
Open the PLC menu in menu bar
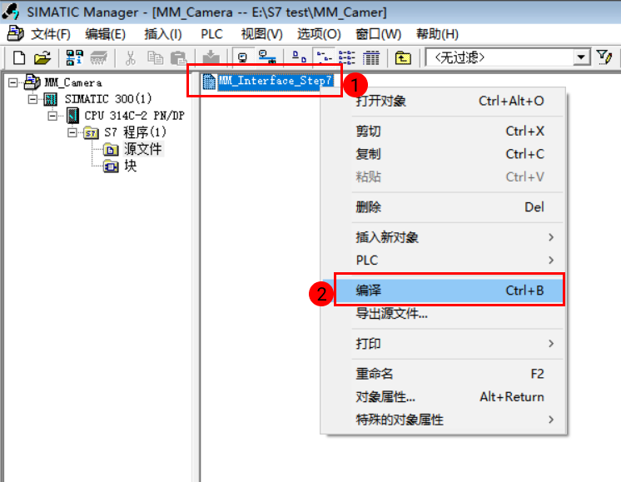(x=211, y=34)
